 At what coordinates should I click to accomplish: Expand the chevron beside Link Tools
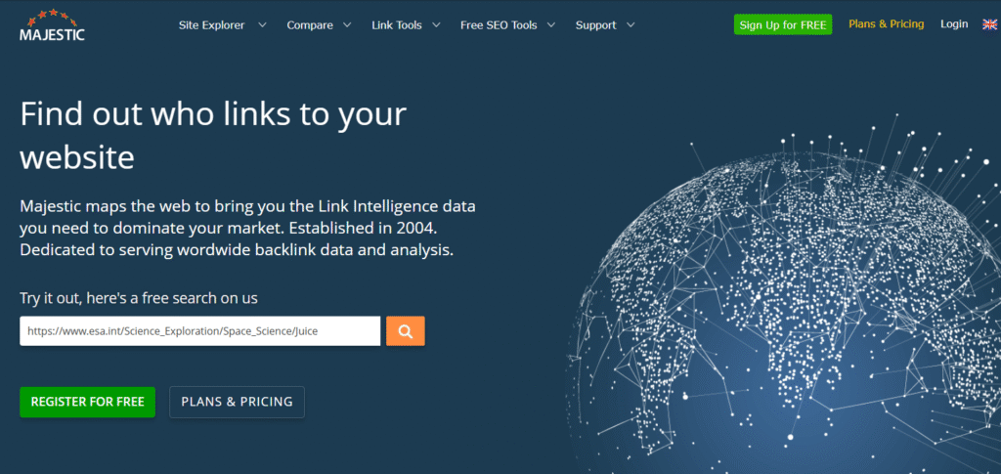coord(436,25)
